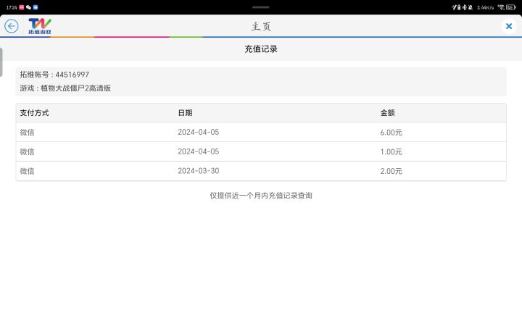Tap the WeChat notification icon in status bar

click(28, 7)
